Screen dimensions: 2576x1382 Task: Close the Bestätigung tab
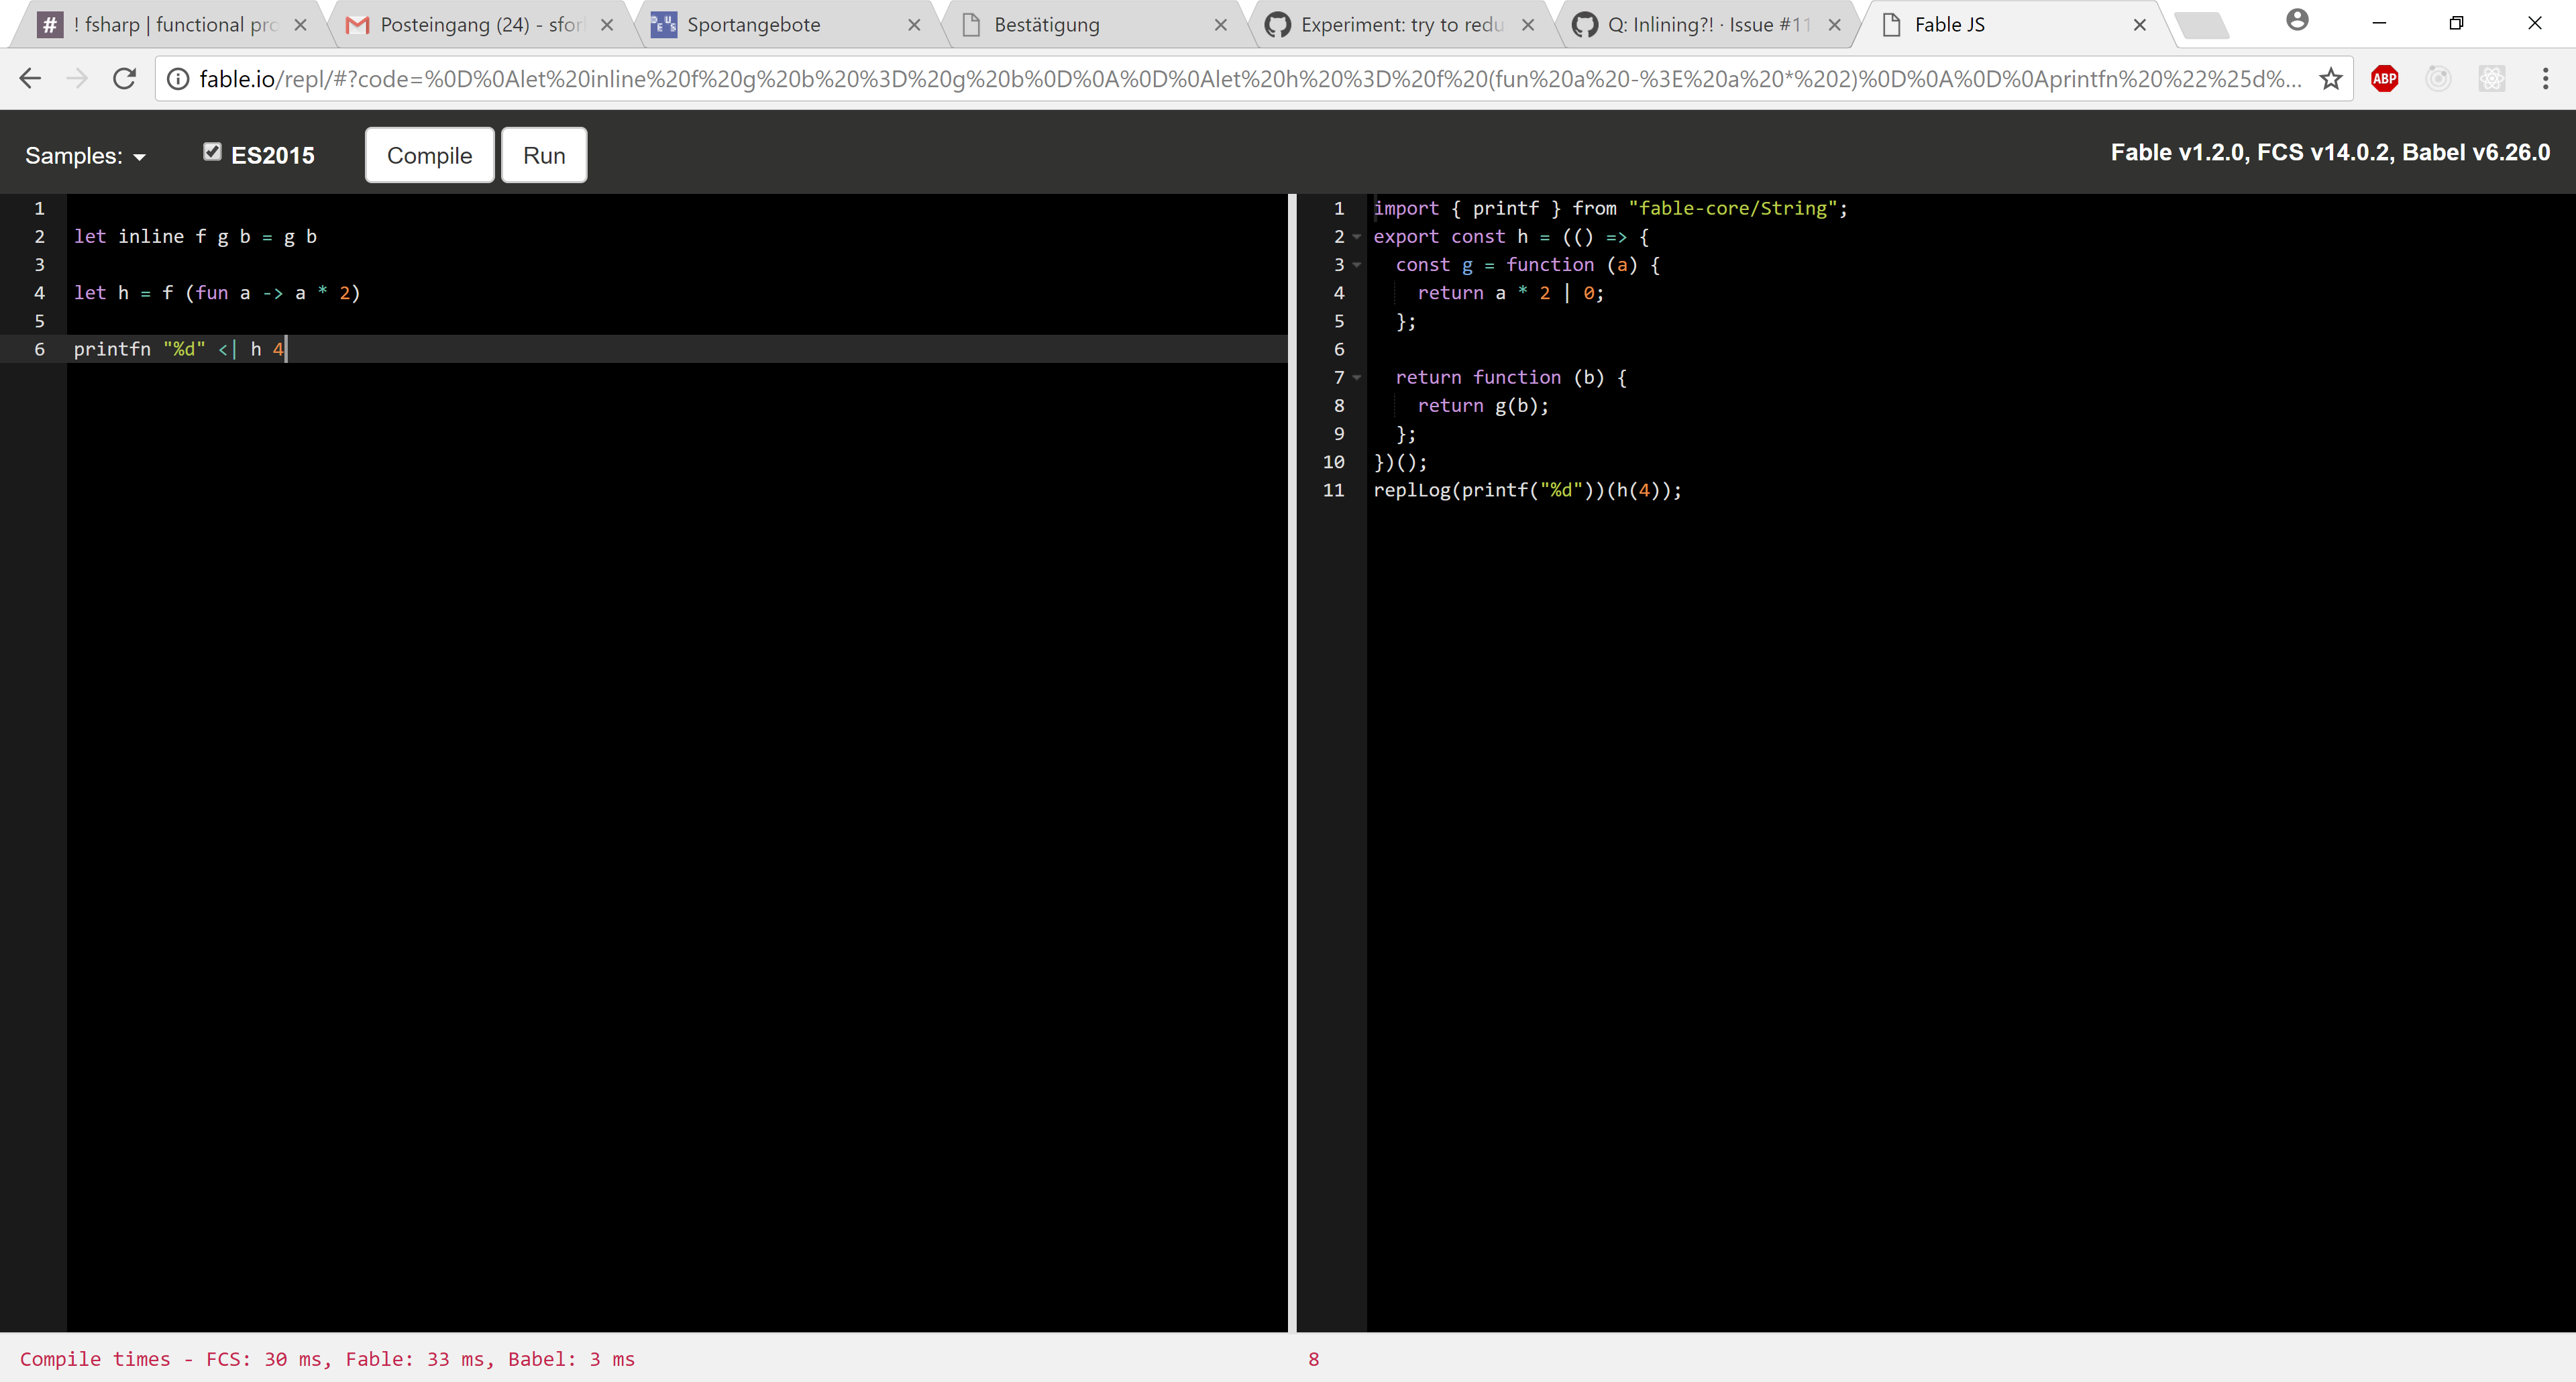pos(1220,25)
